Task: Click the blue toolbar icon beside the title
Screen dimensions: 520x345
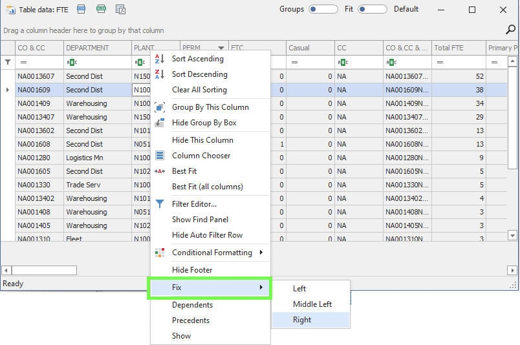Action: (x=81, y=9)
